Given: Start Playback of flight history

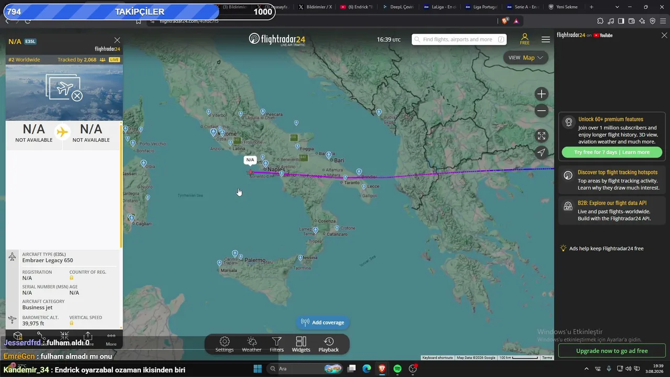Looking at the screenshot, I should 329,345.
